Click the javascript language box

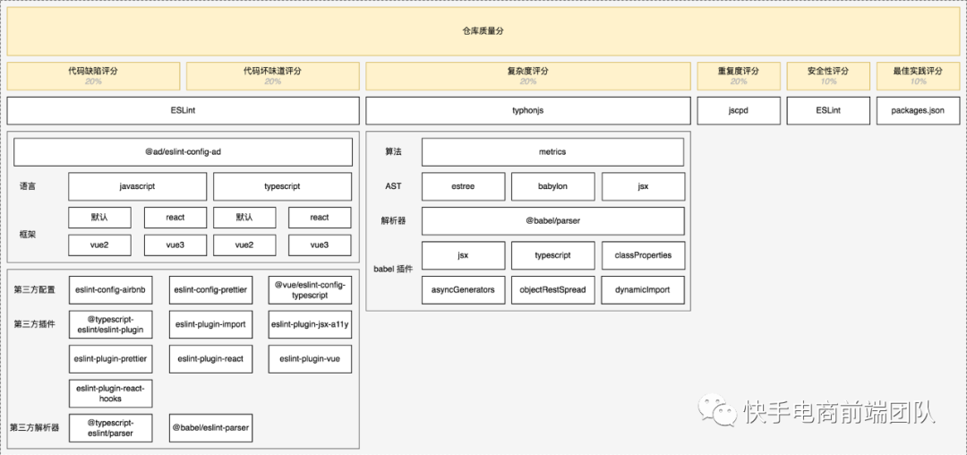point(138,186)
